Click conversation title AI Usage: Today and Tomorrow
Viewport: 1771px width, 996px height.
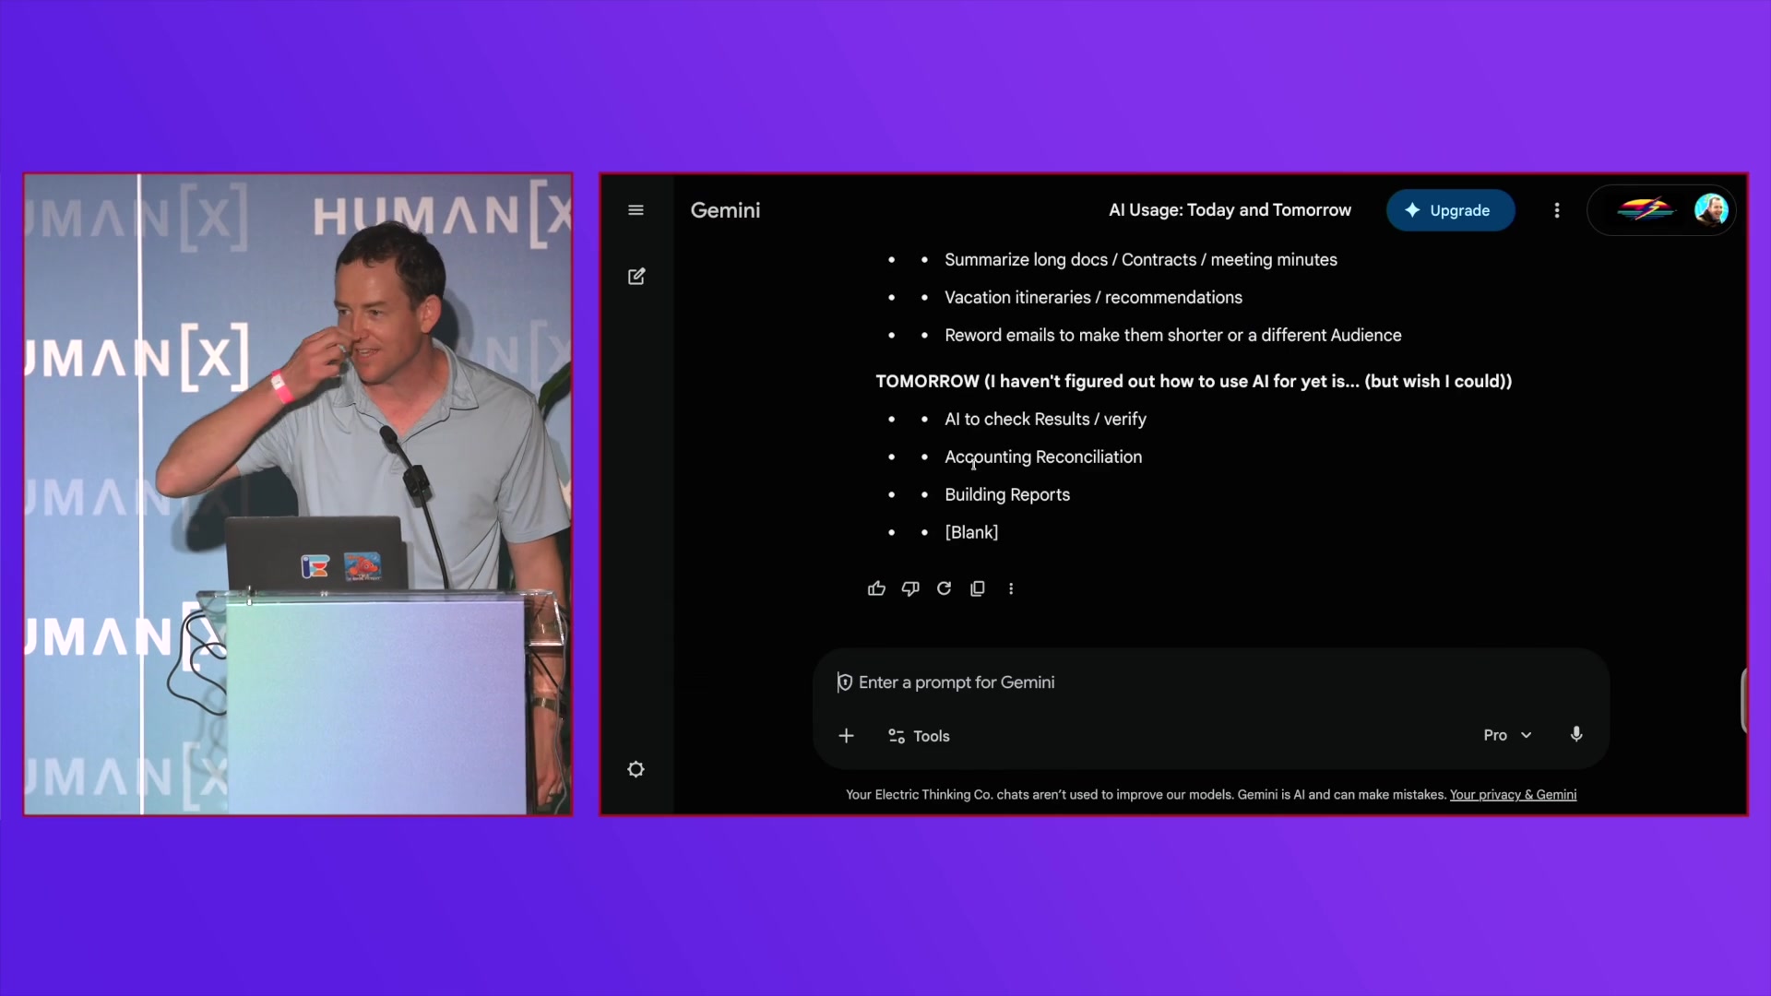1230,210
